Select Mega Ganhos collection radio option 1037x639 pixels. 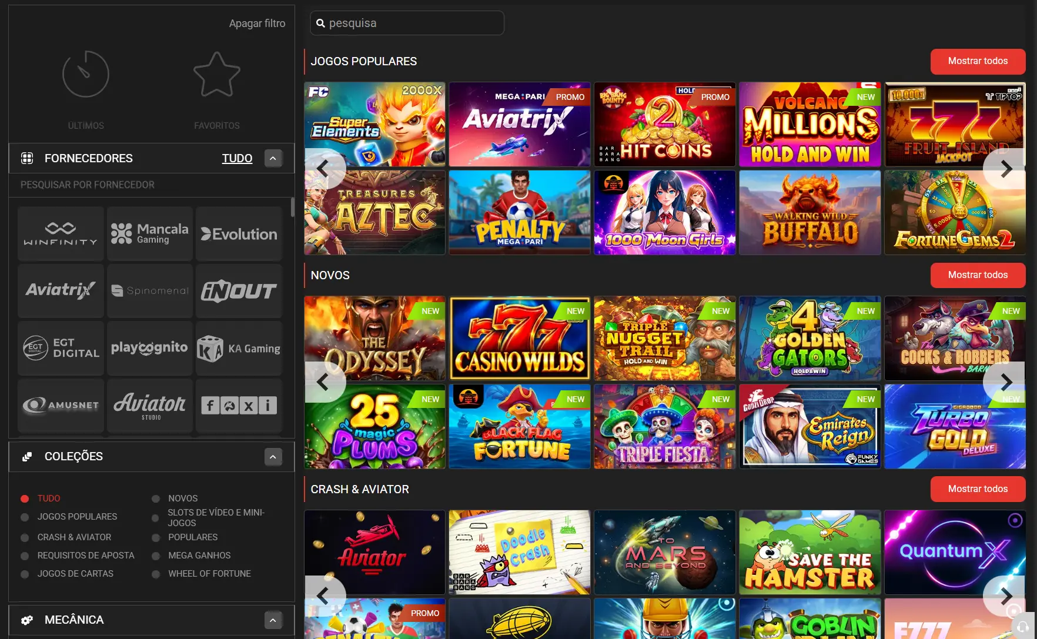pos(156,556)
